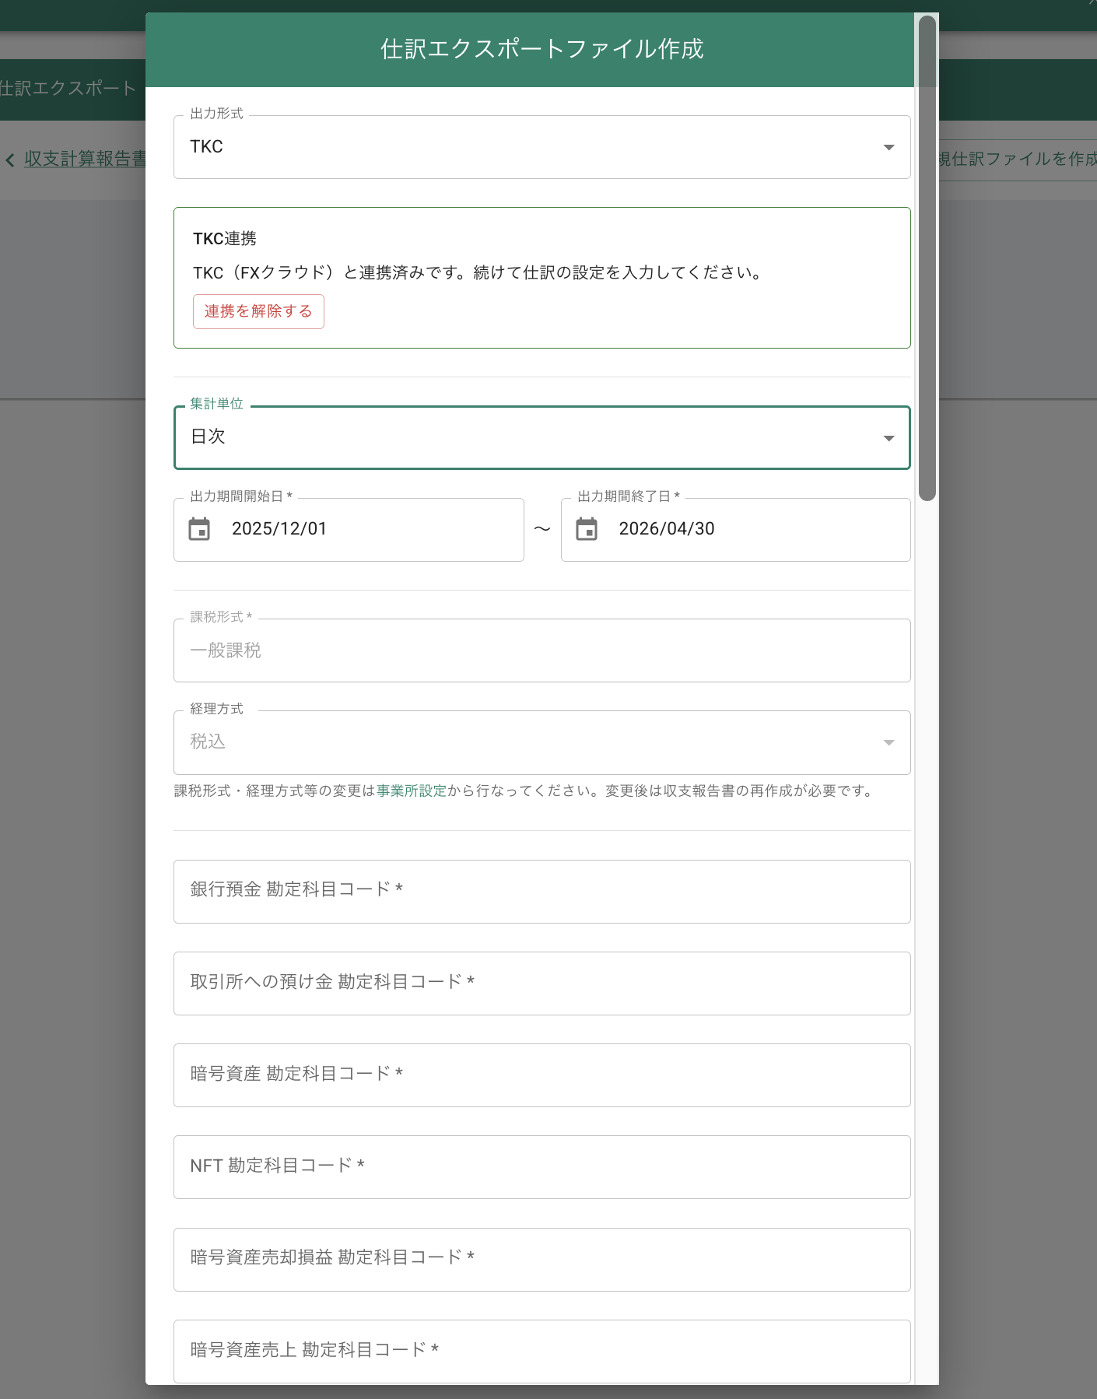This screenshot has width=1097, height=1399.
Task: Edit start date field 2025/12/01
Action: [x=349, y=529]
